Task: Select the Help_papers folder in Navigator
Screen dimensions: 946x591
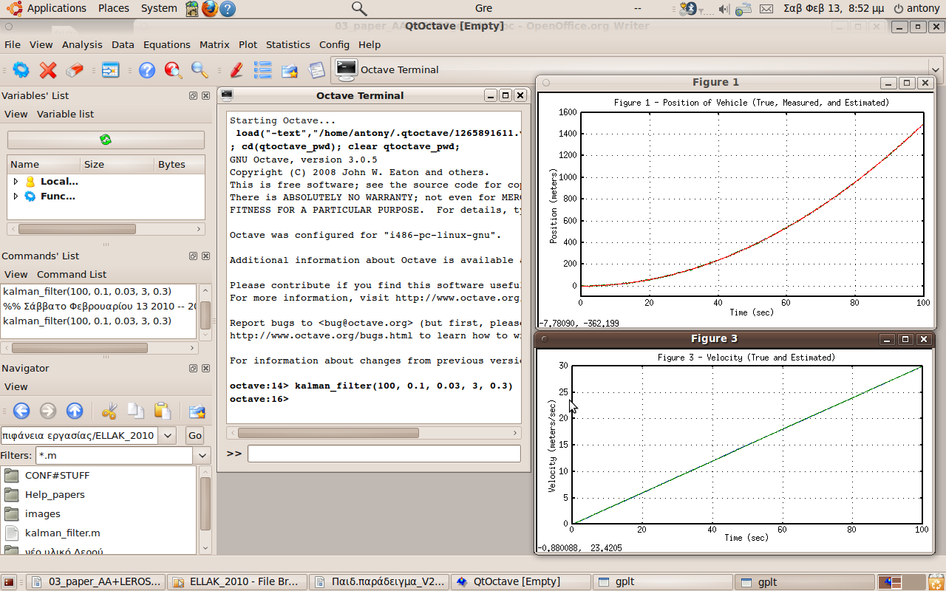Action: [55, 494]
